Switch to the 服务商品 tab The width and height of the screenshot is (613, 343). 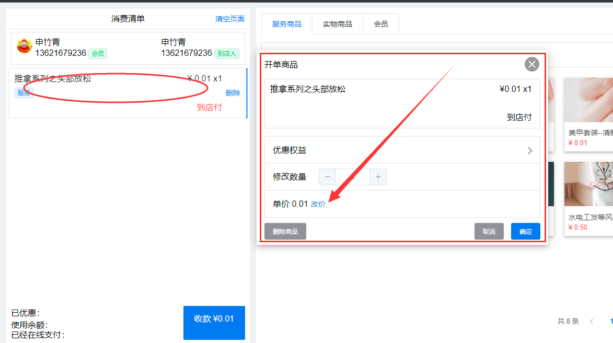point(286,24)
